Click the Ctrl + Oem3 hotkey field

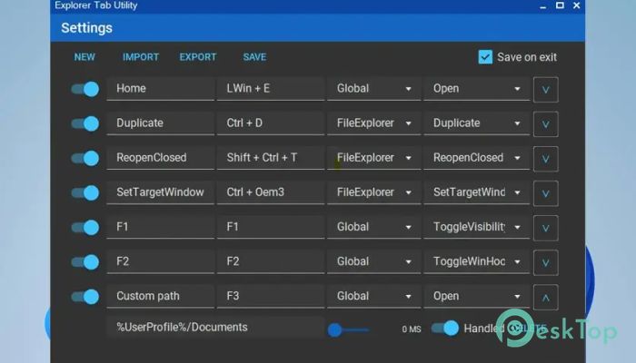coord(271,192)
